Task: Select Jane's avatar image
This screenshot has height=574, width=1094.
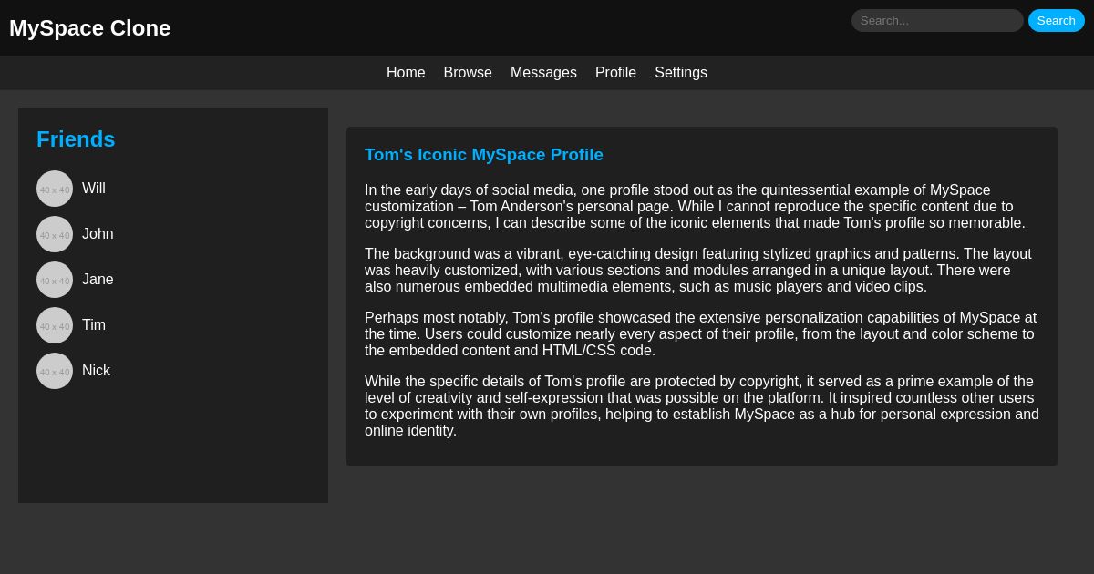Action: (55, 280)
